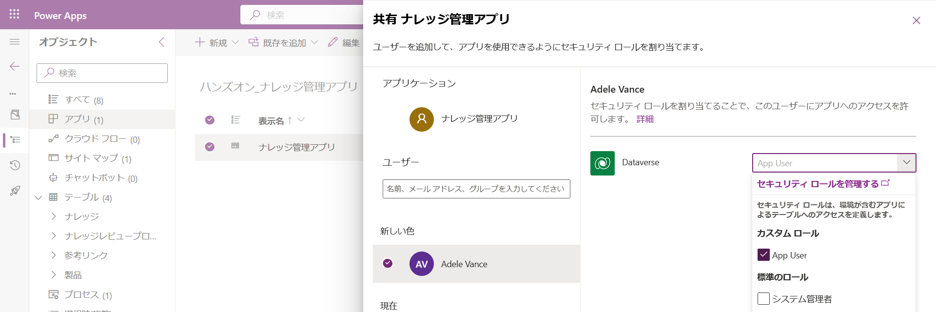Open the Objects view icon in left rail

(15, 140)
